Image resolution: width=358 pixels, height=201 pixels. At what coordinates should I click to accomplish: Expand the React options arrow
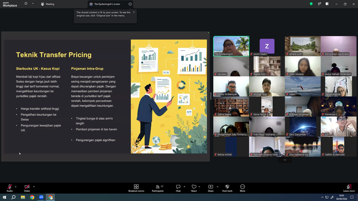point(199,186)
